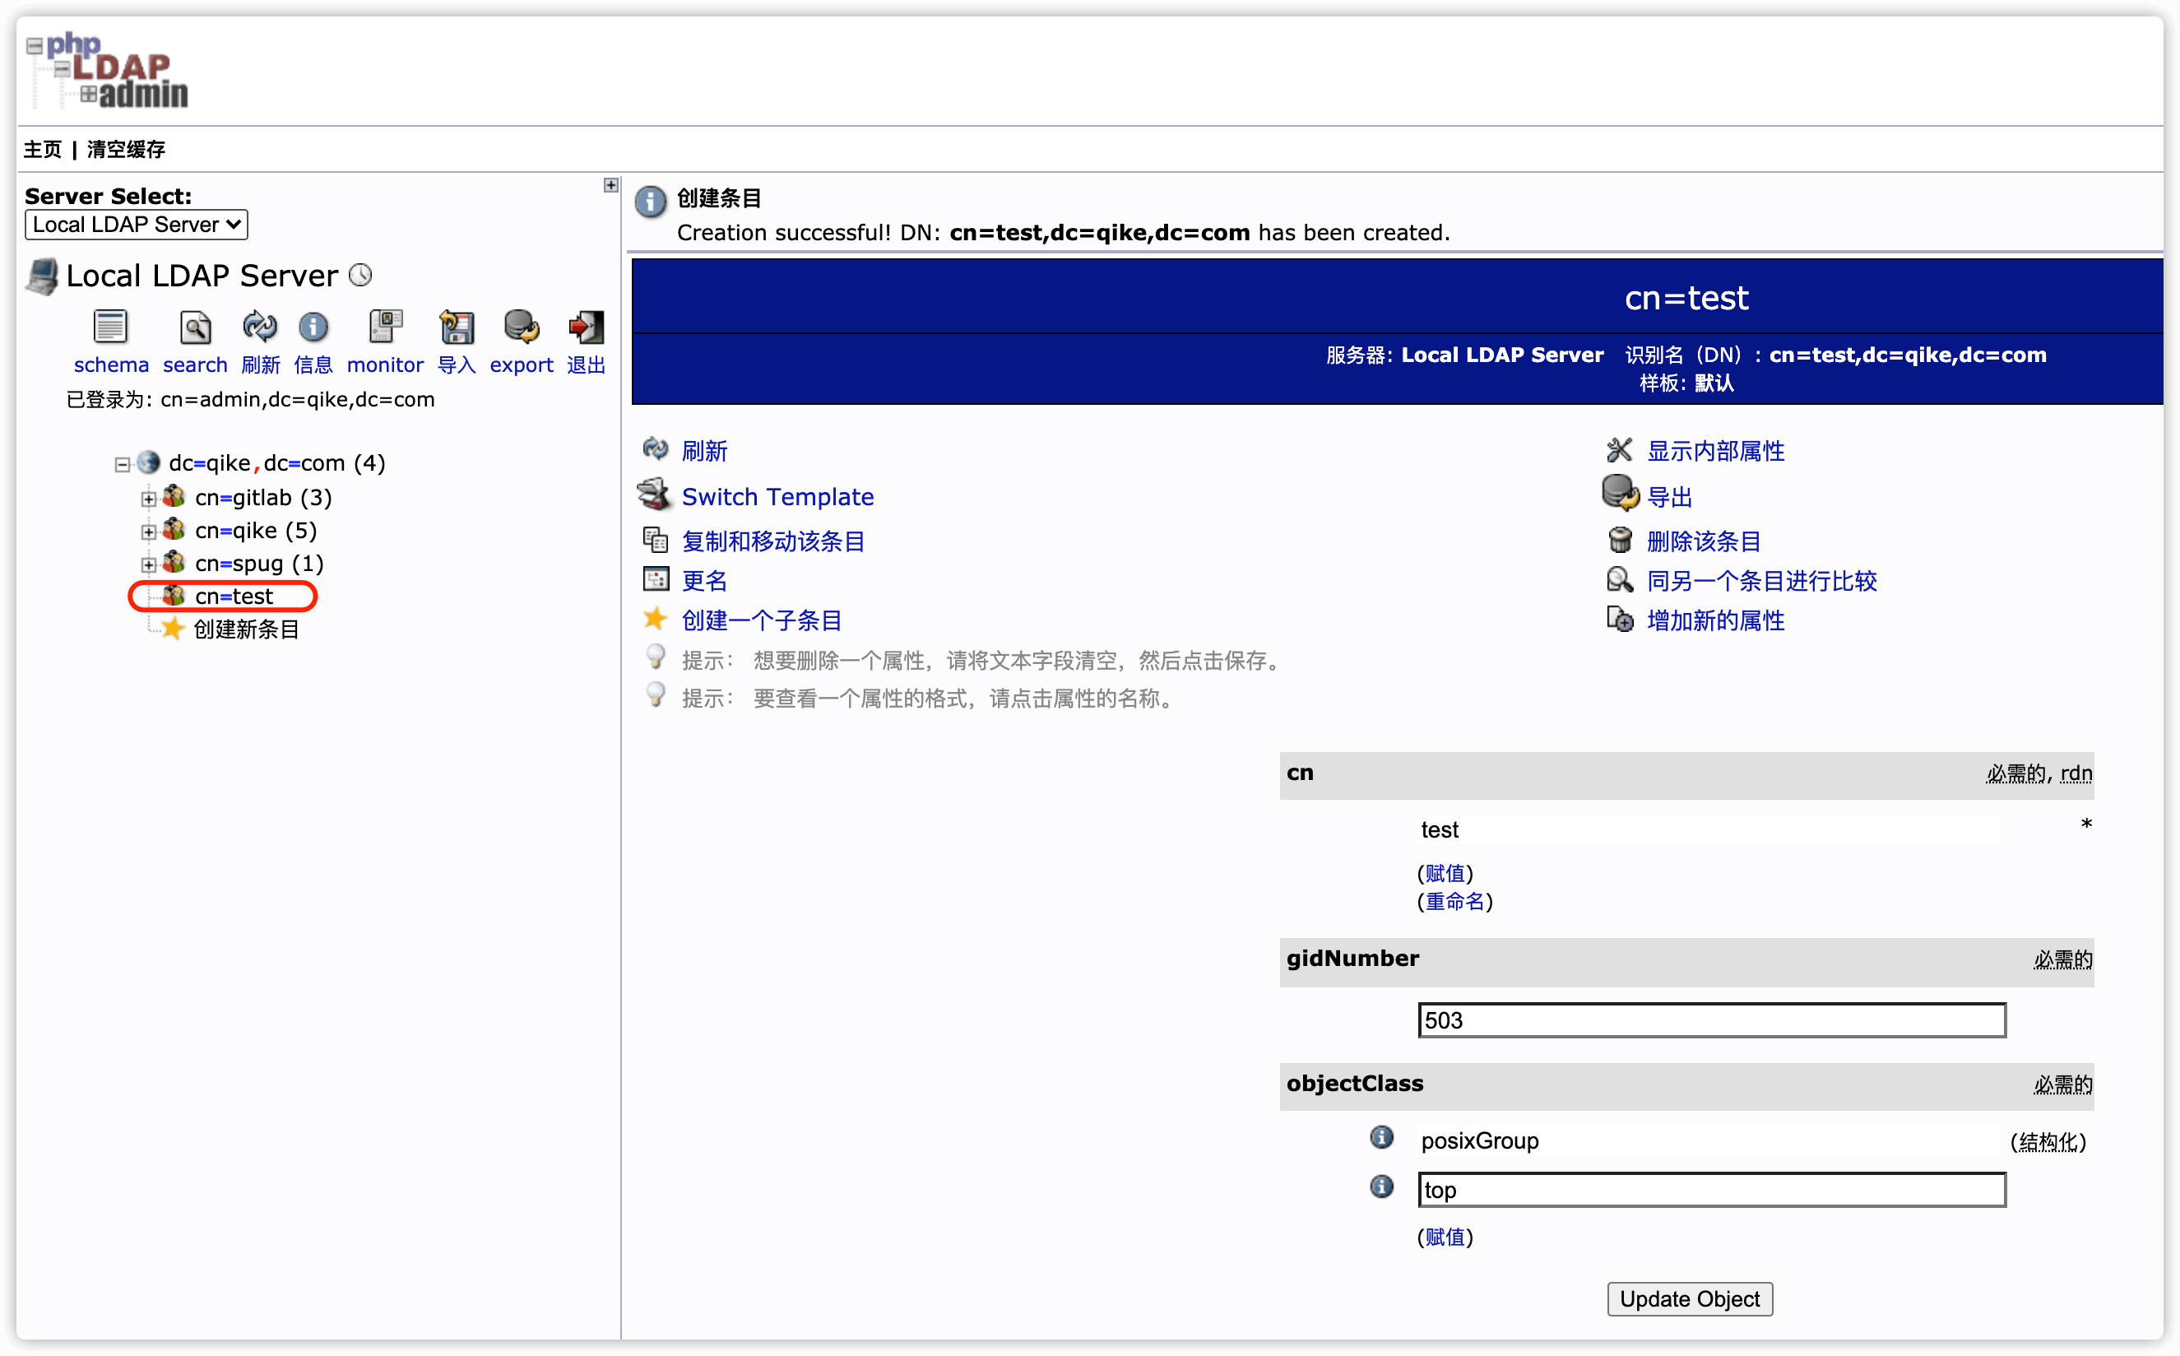Go to 主页 in top menu
Viewport: 2180px width, 1356px height.
click(x=42, y=150)
